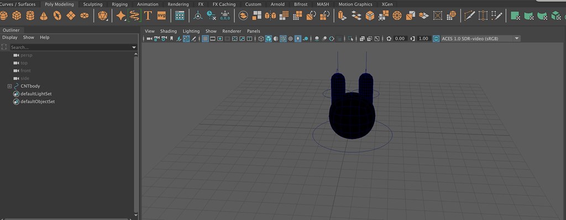Switch to the Sculpting shelf tab
Image resolution: width=566 pixels, height=220 pixels.
[93, 4]
